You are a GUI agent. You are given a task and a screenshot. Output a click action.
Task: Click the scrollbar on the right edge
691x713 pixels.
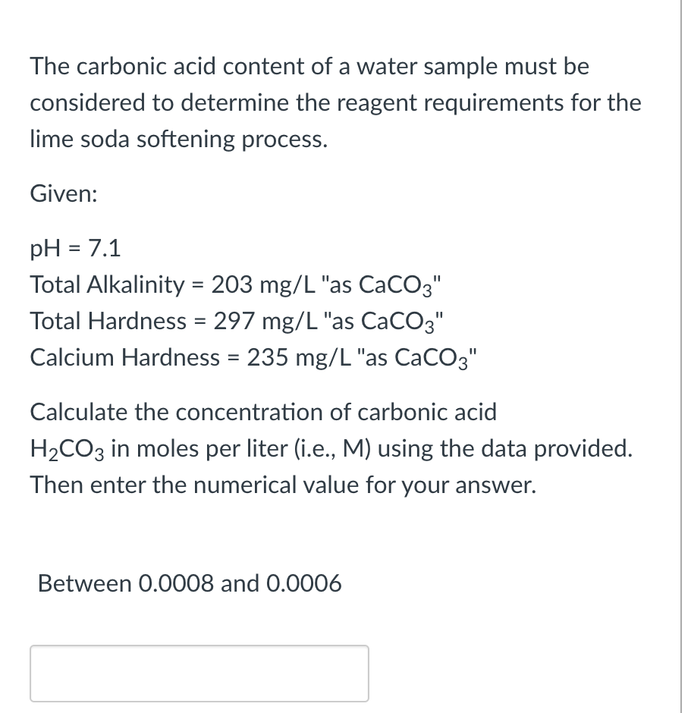pos(680,356)
